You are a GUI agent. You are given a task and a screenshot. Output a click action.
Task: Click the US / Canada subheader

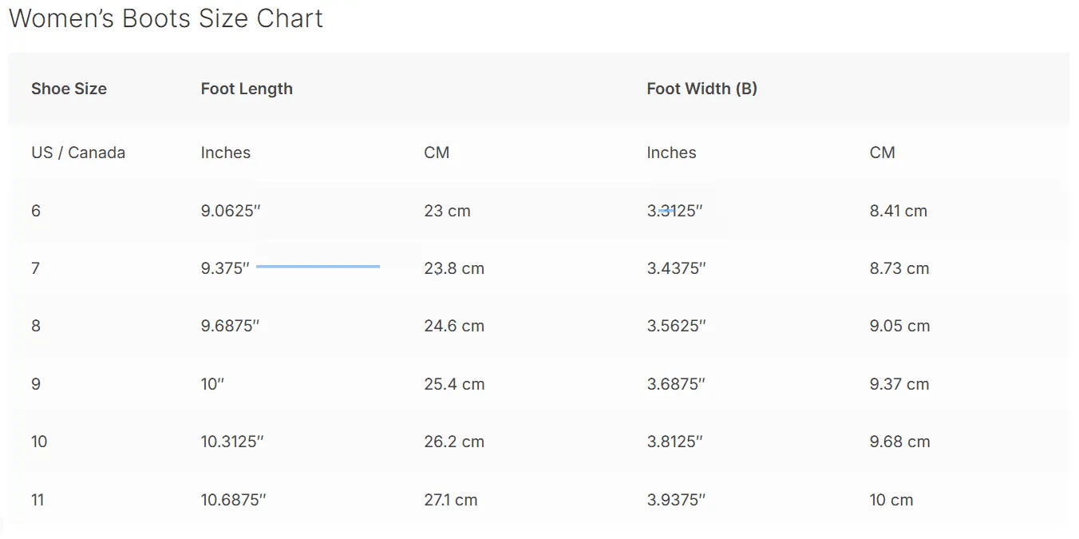[78, 153]
